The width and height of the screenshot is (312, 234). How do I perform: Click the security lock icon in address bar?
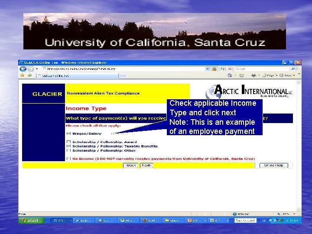[214, 69]
